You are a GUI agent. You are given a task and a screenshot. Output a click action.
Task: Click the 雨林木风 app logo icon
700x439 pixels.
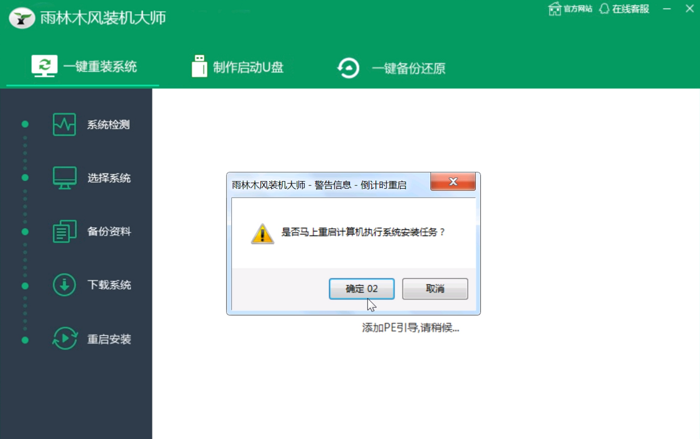point(22,18)
